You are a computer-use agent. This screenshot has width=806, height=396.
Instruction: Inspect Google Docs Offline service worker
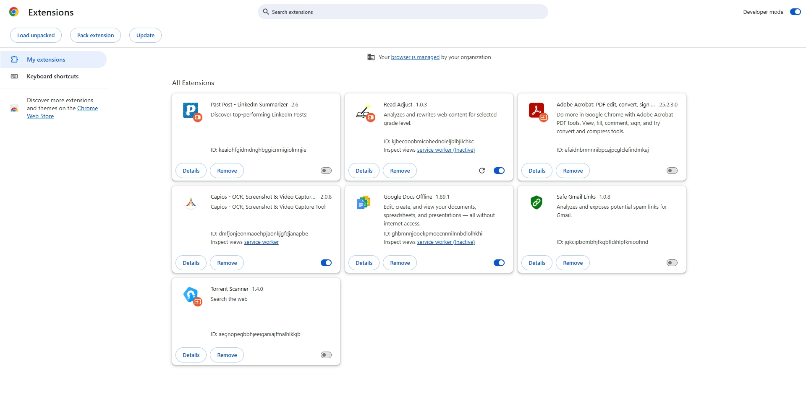pyautogui.click(x=446, y=242)
